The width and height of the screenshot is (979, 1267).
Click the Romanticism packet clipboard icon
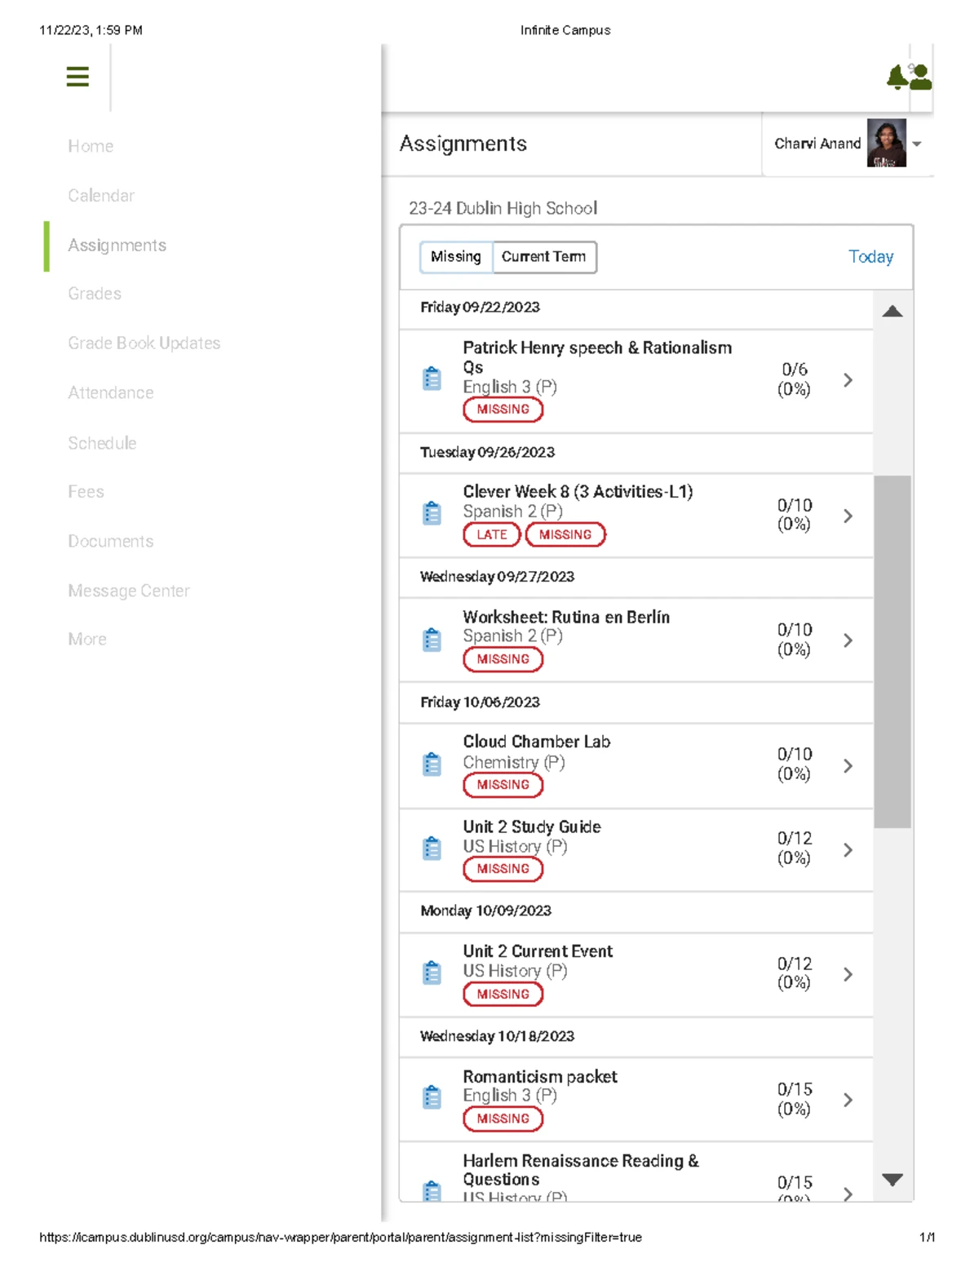(432, 1098)
